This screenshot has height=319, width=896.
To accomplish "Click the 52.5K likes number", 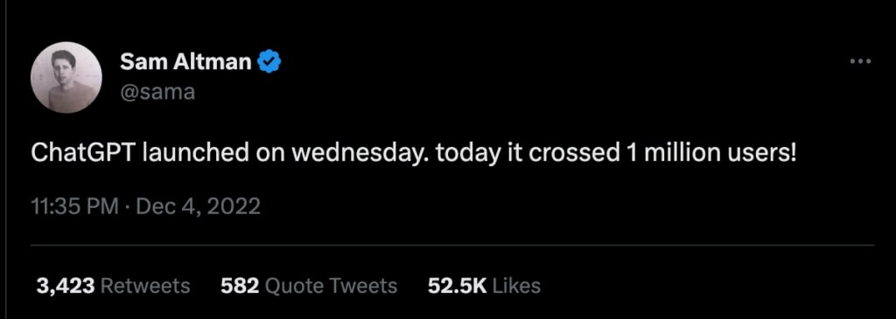I will pos(457,286).
